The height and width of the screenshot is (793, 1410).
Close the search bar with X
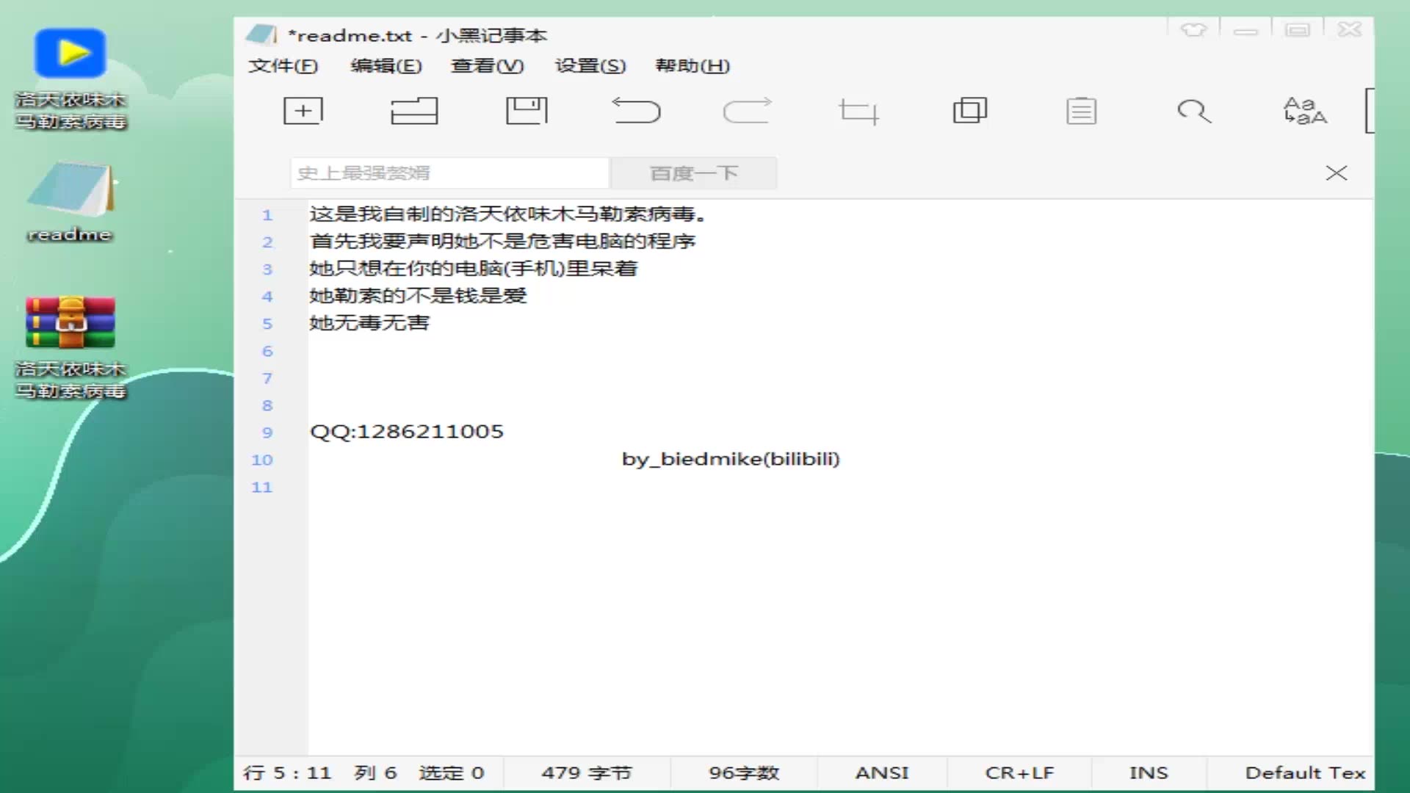tap(1336, 173)
